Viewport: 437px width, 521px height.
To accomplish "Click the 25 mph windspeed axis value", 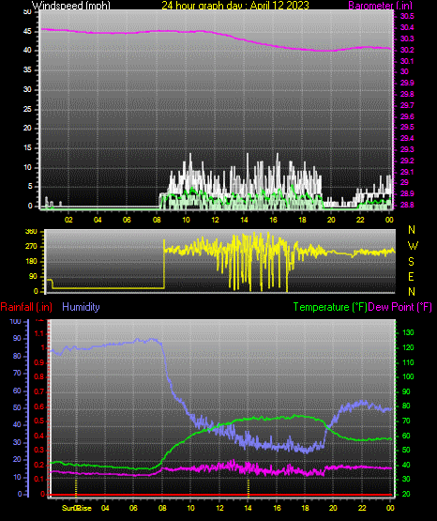I will [x=28, y=109].
